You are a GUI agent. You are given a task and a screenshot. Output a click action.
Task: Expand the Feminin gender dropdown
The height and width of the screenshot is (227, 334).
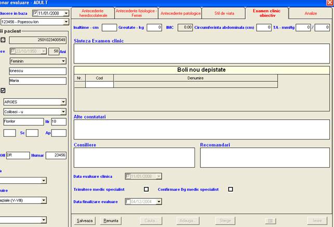pos(63,61)
